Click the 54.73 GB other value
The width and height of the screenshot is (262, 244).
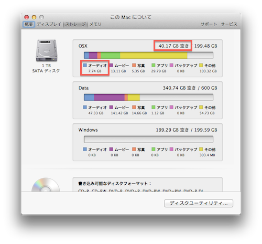pos(207,113)
